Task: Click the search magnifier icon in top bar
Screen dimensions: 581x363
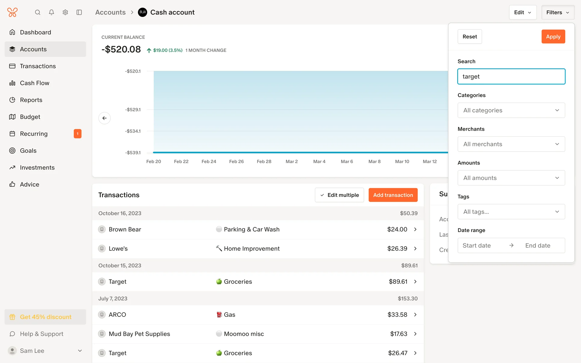Action: (38, 12)
